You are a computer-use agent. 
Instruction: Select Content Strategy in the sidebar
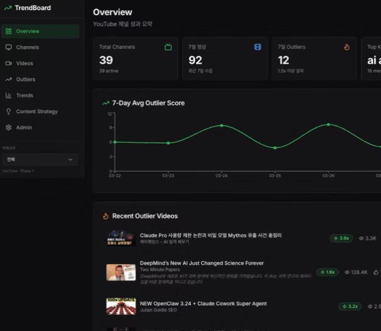(40, 111)
